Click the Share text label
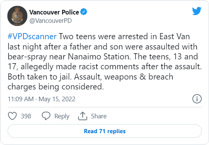The height and width of the screenshot is (145, 209). click(99, 116)
